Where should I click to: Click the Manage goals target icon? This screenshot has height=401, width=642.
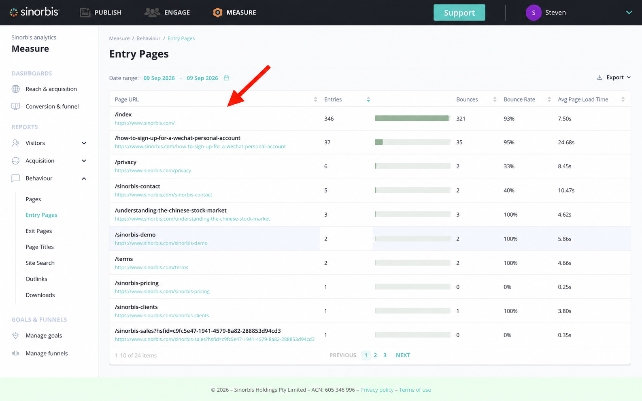click(16, 336)
